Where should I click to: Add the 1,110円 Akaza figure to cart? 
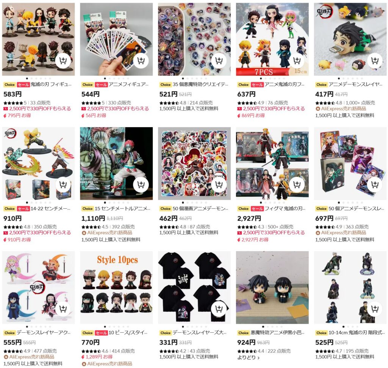pyautogui.click(x=141, y=185)
